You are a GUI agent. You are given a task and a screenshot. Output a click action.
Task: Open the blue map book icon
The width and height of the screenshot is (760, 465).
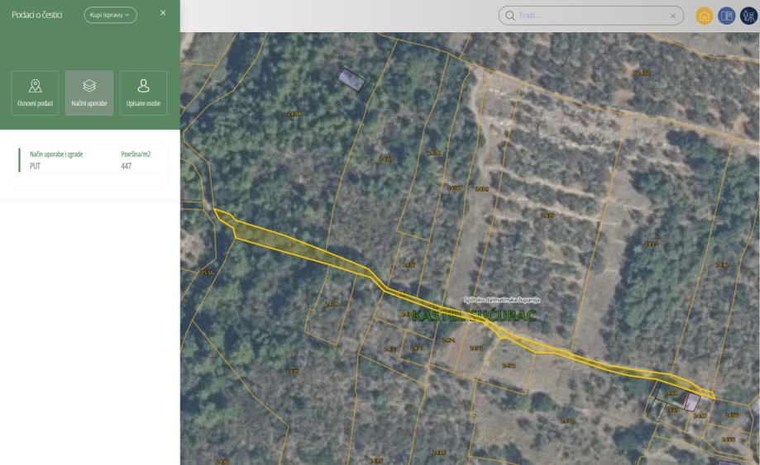727,16
